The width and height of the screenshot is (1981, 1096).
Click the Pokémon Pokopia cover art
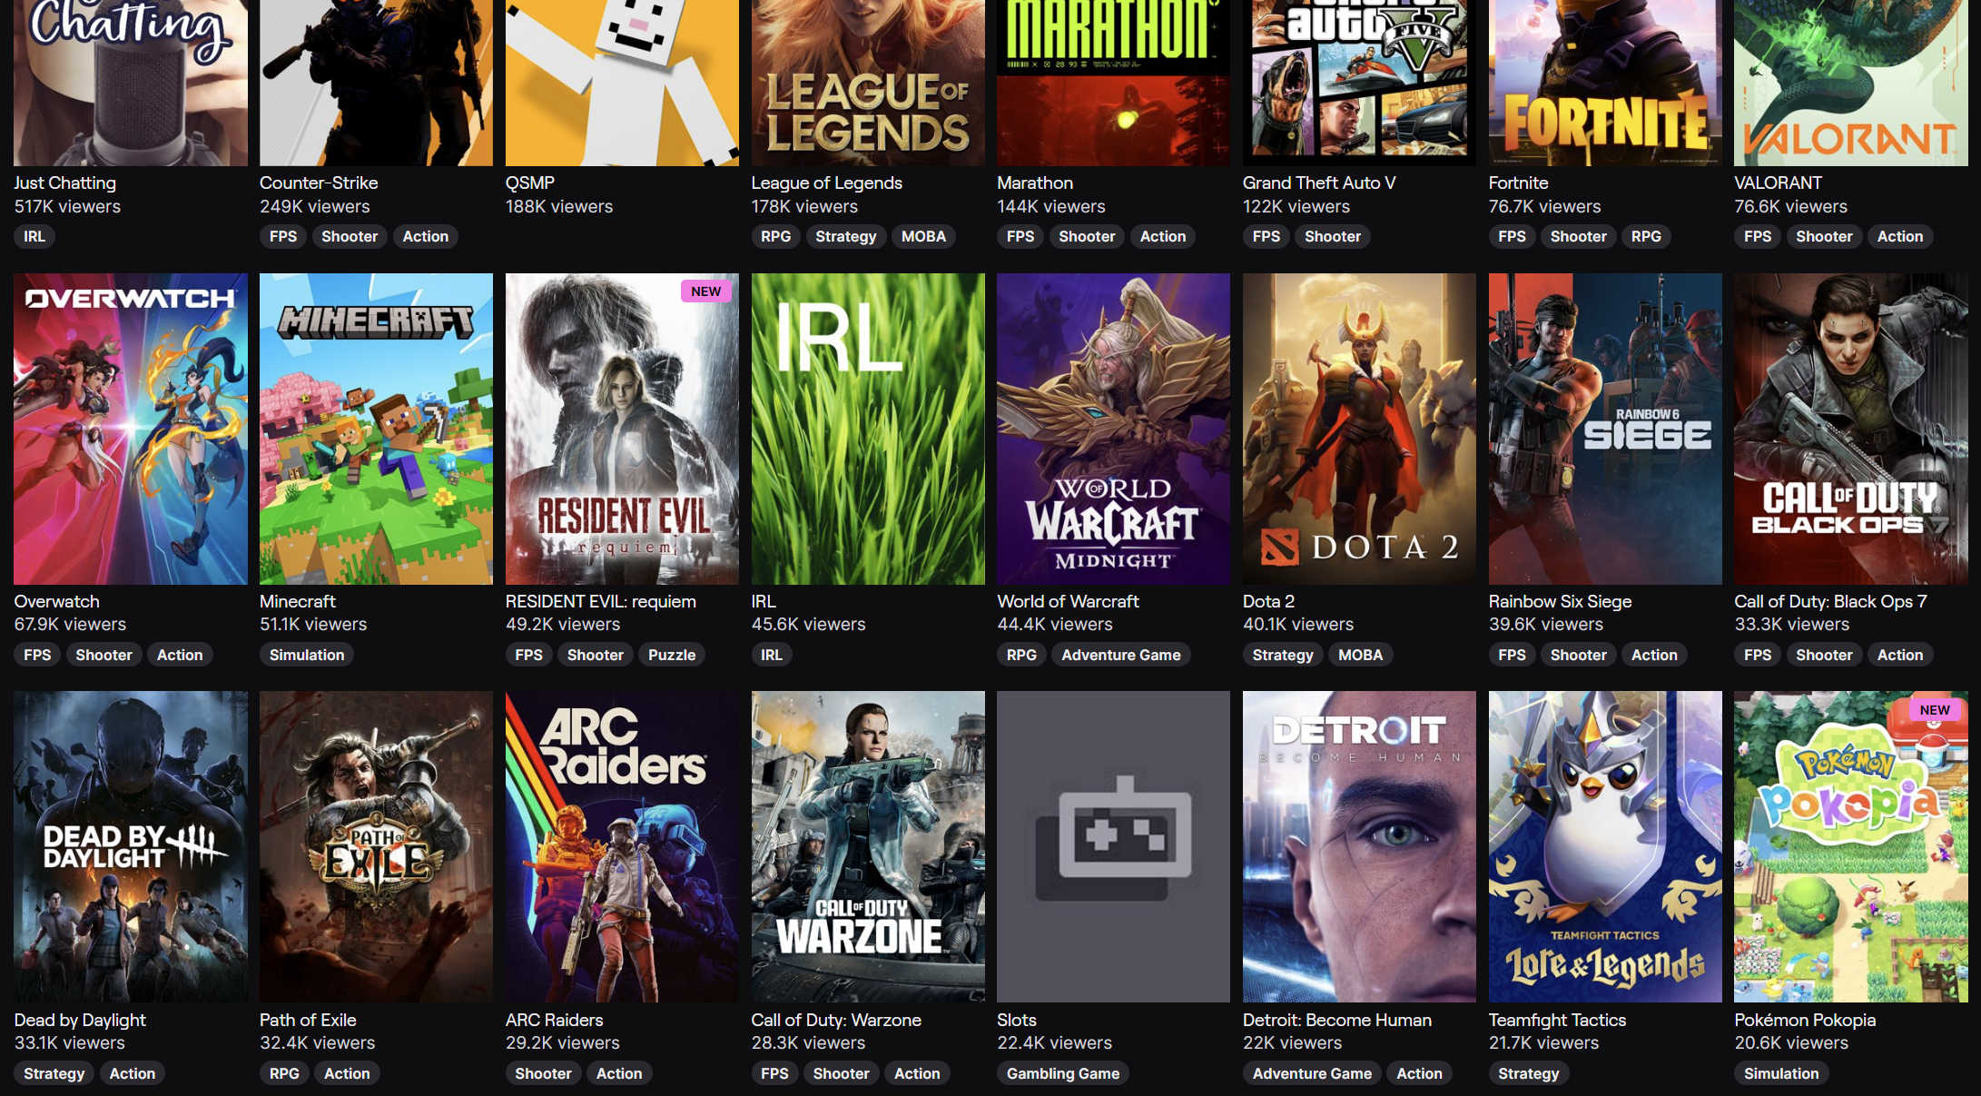(1850, 846)
